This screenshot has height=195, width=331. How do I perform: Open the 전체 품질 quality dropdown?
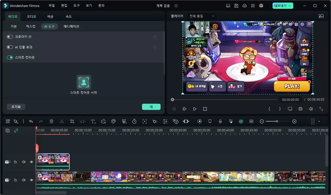202,16
